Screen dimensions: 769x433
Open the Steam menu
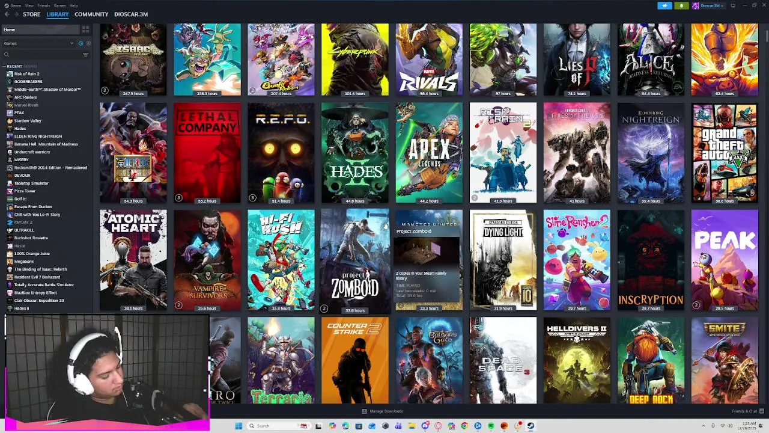point(15,5)
